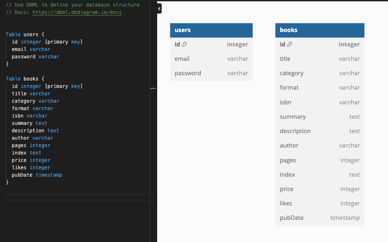Viewport: 388px width, 242px height.
Task: Click the password row in users table
Action: point(211,74)
